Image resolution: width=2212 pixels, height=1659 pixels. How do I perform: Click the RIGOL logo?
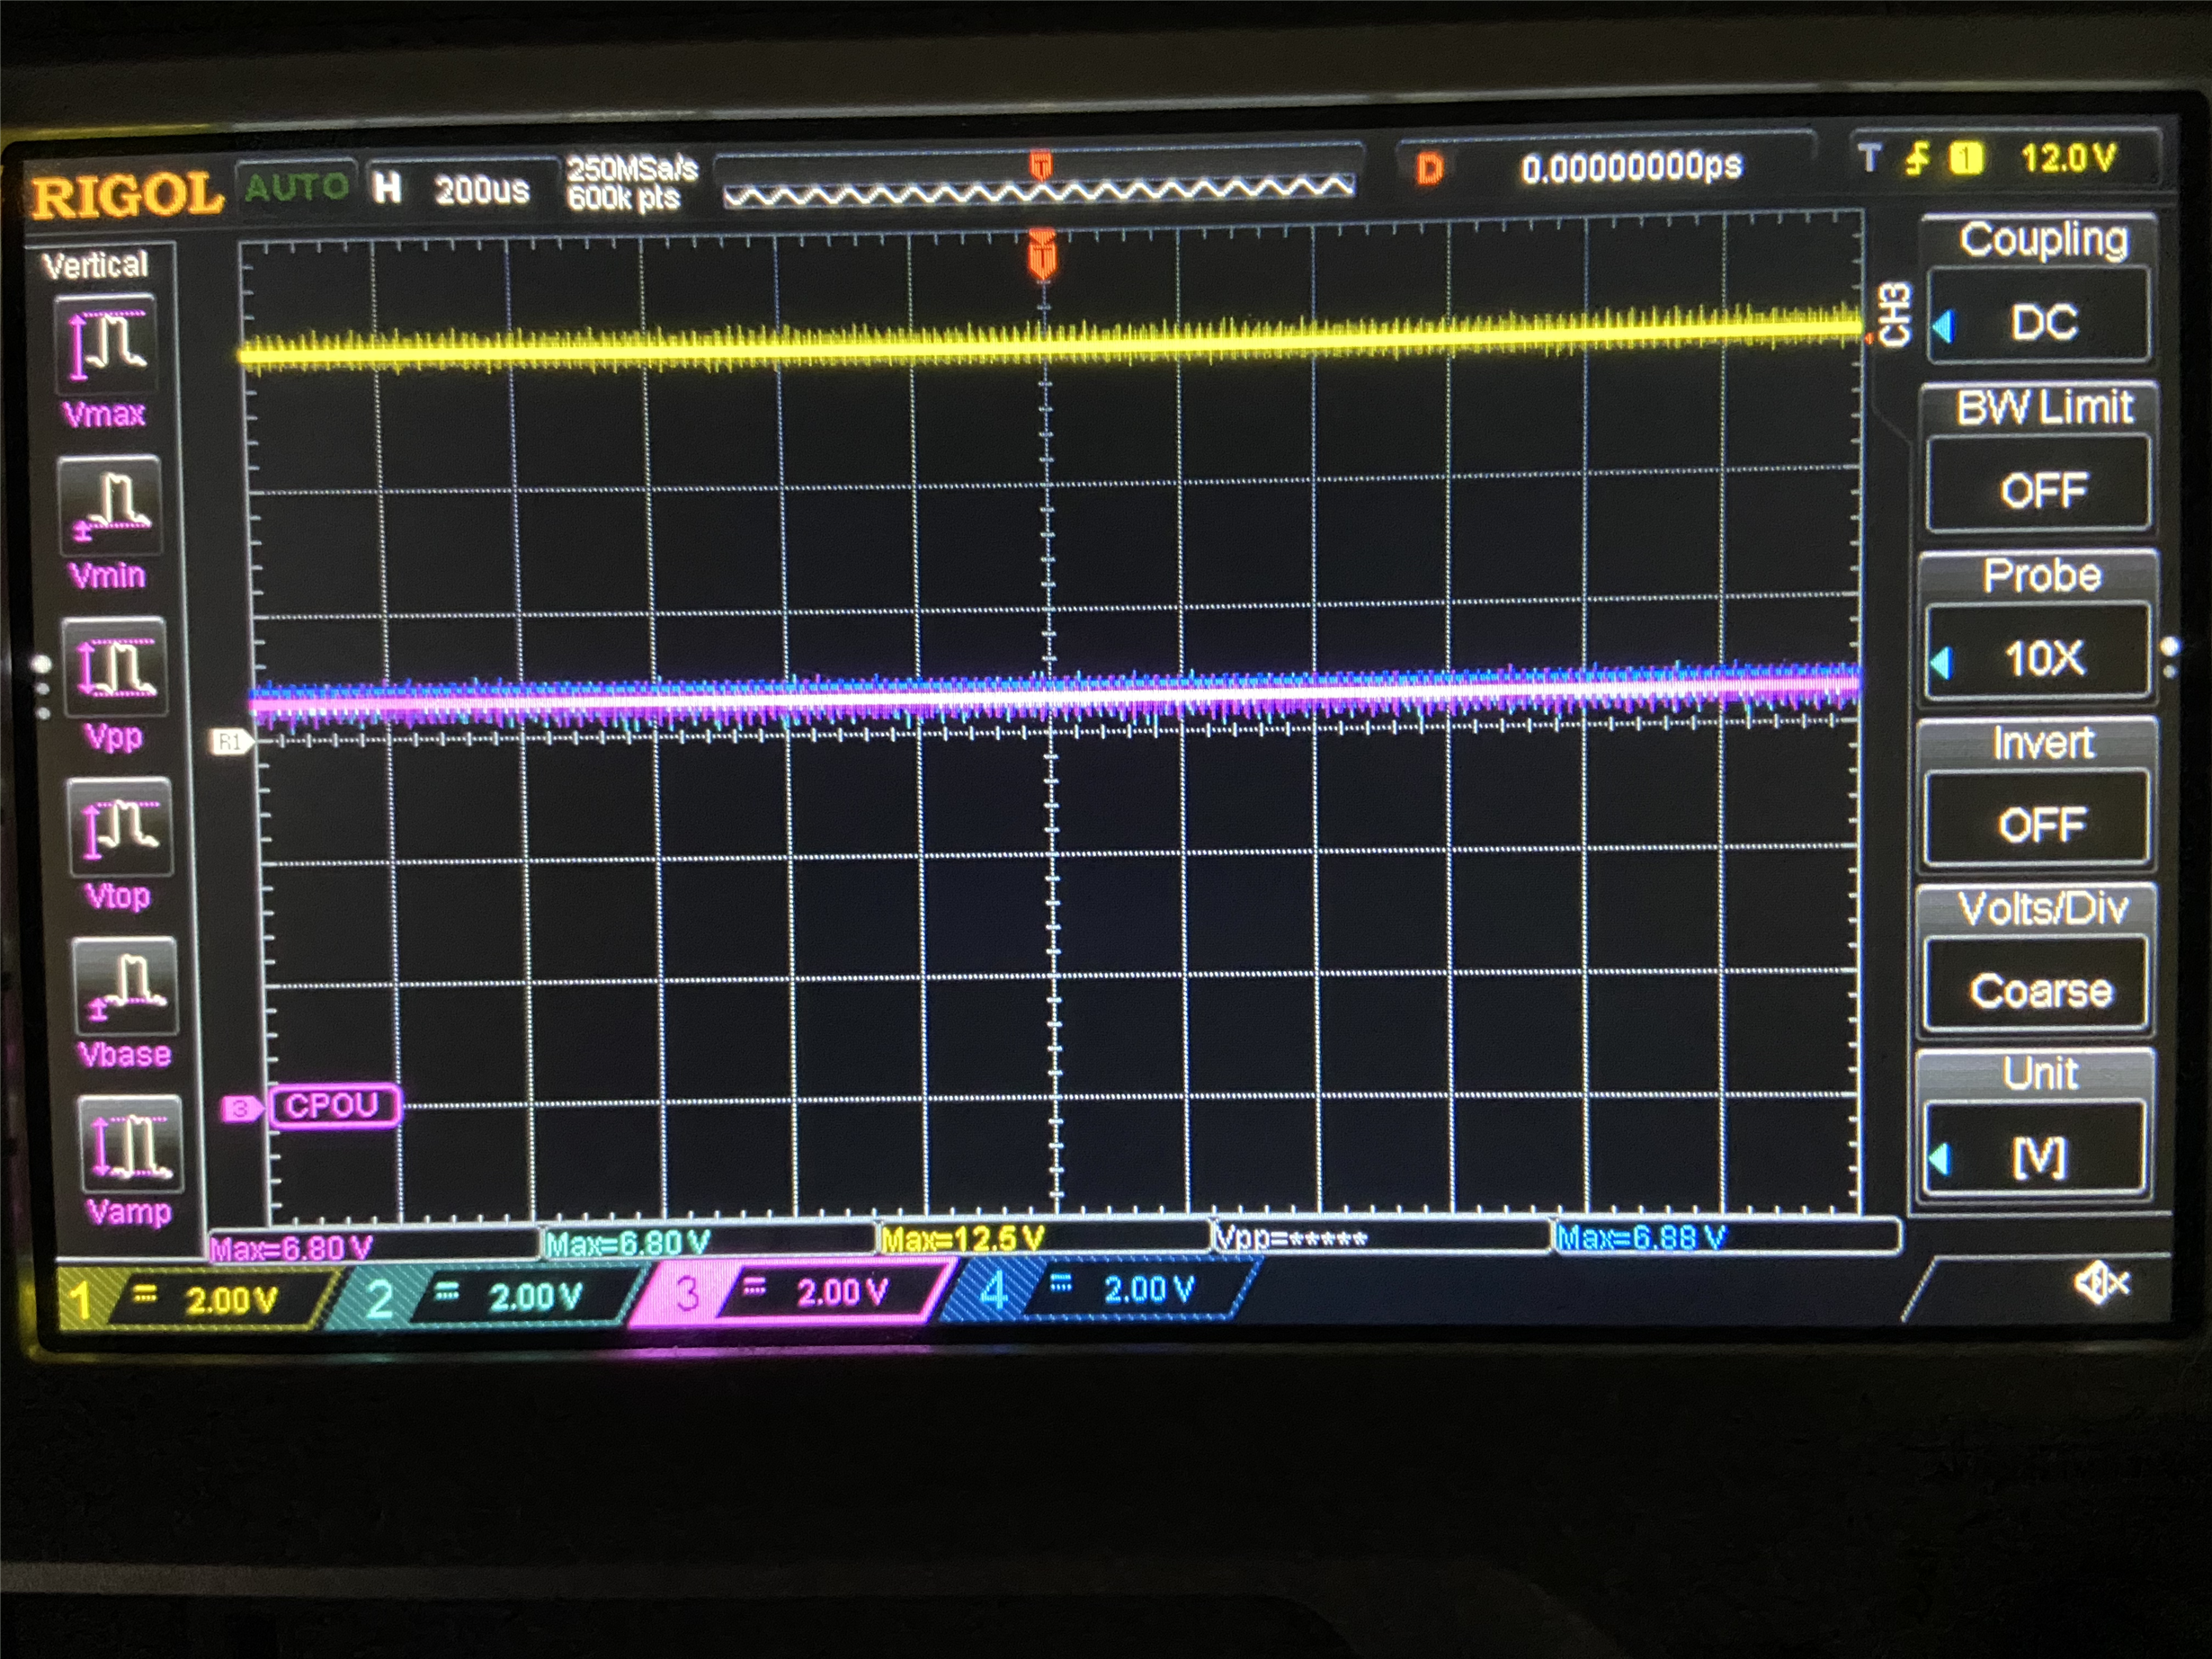[x=127, y=194]
